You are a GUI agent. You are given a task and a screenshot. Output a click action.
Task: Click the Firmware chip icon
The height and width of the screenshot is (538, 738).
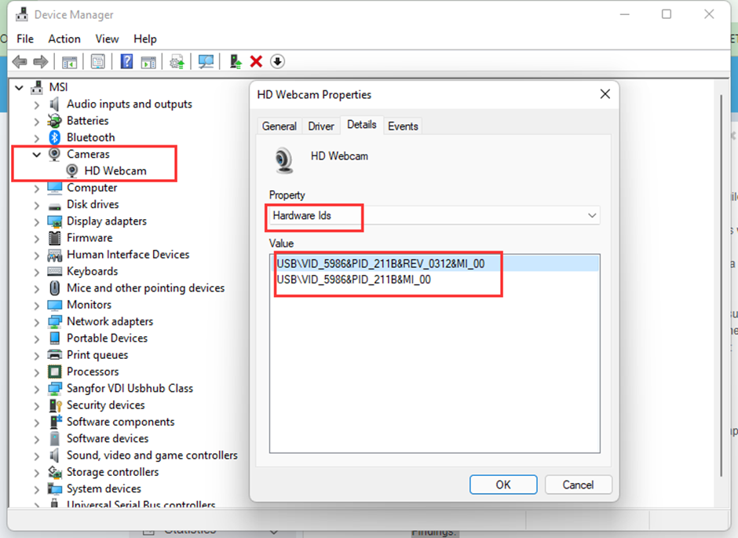pos(55,238)
